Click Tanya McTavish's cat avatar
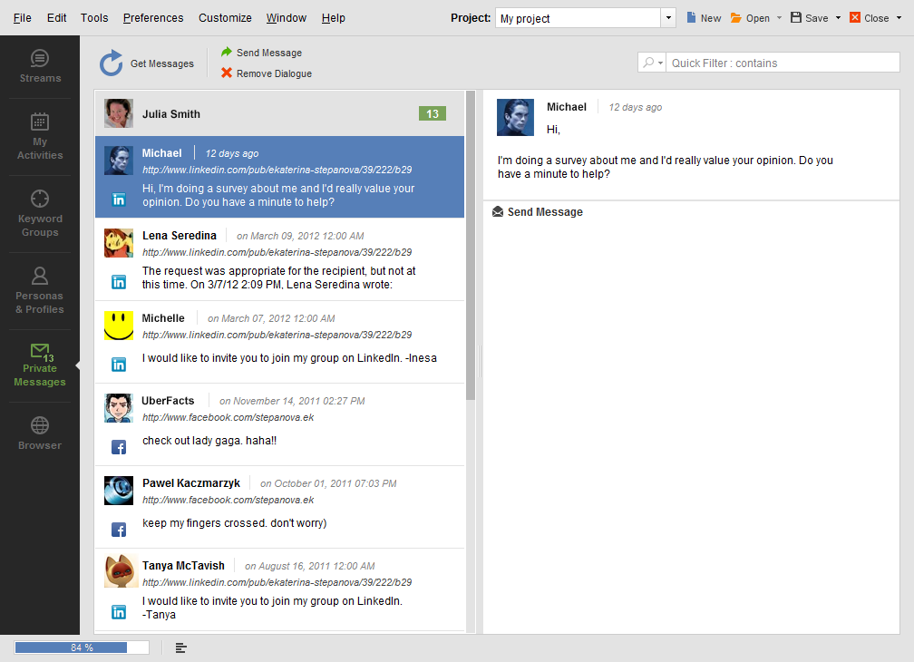The width and height of the screenshot is (914, 662). [x=121, y=571]
